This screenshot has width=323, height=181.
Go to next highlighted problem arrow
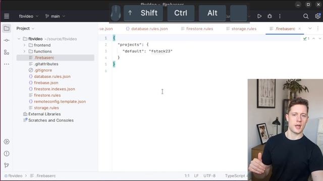coord(319,39)
